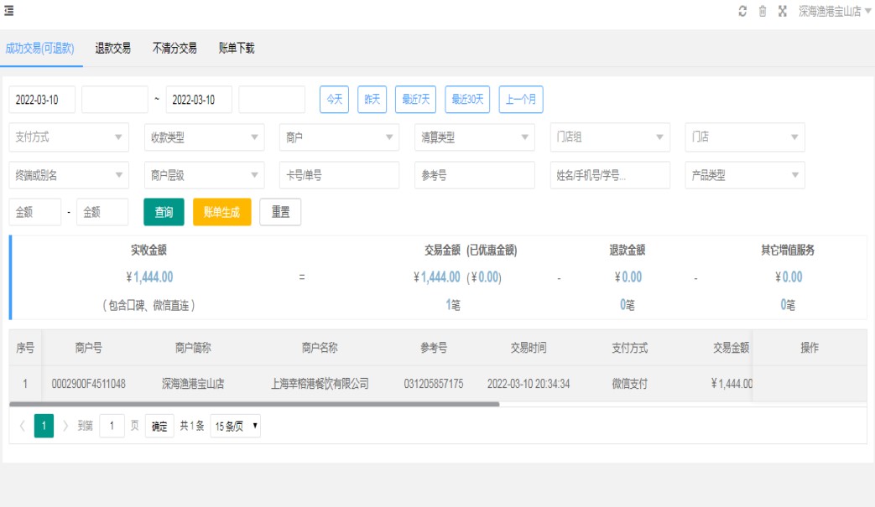Expand the 支付方式 dropdown filter

[69, 137]
